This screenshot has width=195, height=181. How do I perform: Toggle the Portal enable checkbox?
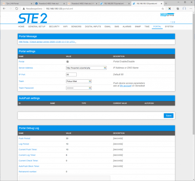pos(67,61)
